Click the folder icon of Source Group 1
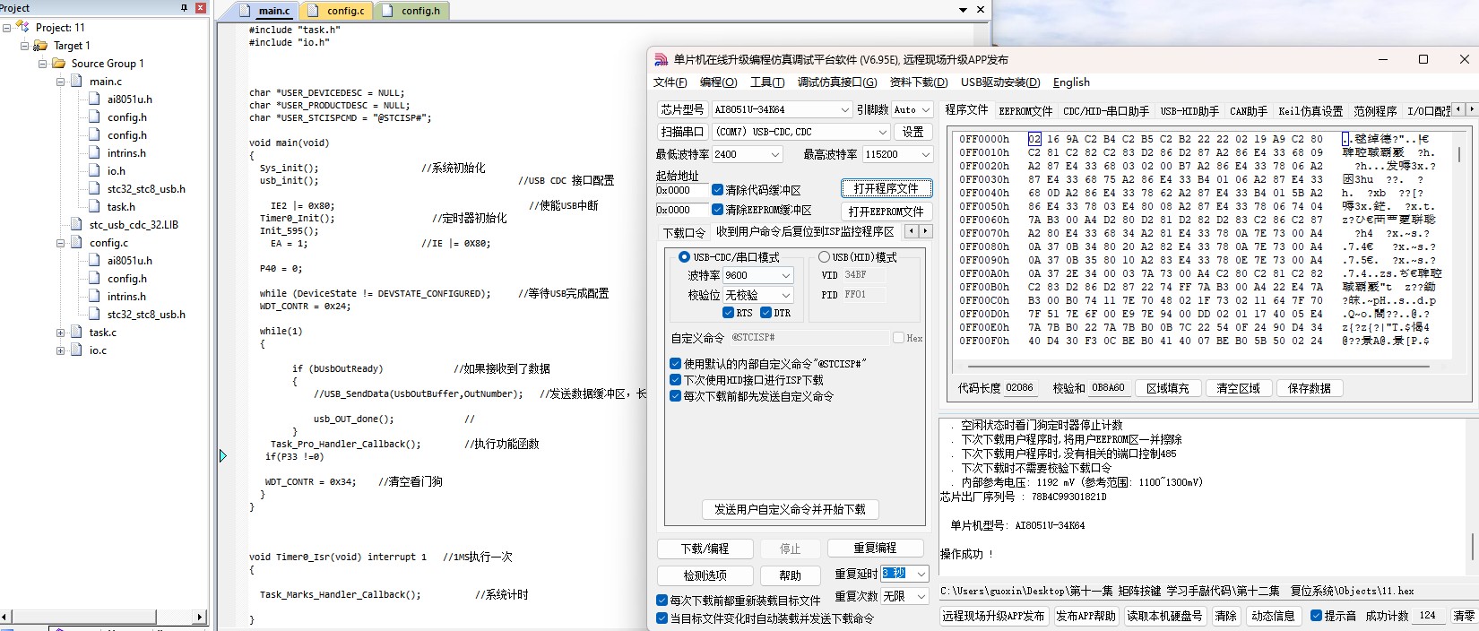Viewport: 1479px width, 631px height. pos(59,63)
